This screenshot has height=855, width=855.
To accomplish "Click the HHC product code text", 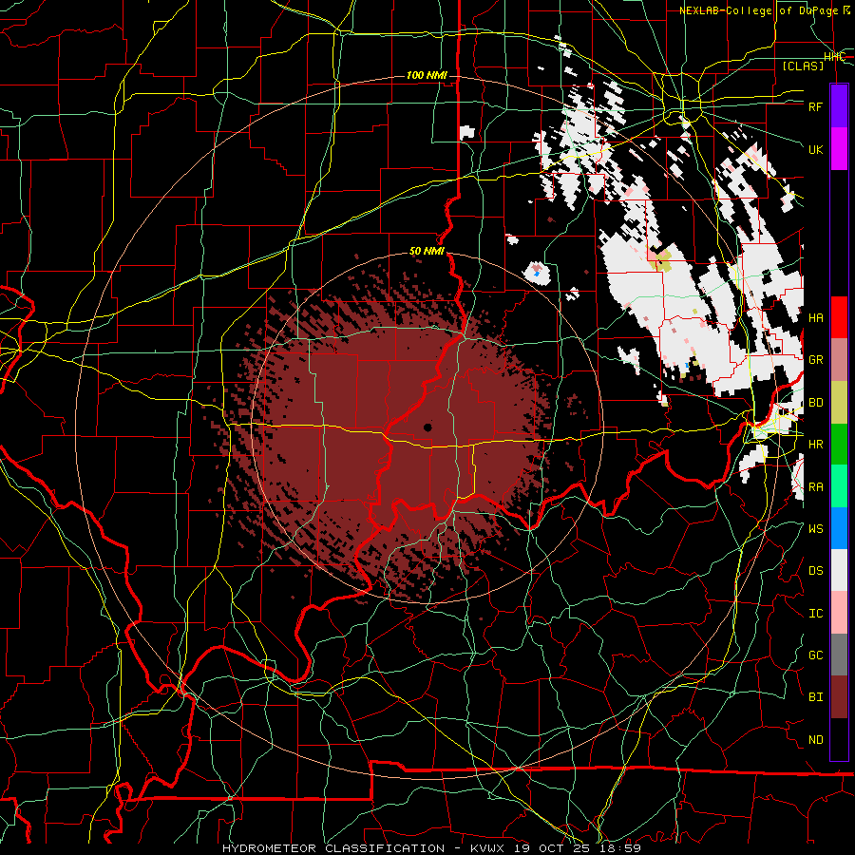I will pos(834,57).
